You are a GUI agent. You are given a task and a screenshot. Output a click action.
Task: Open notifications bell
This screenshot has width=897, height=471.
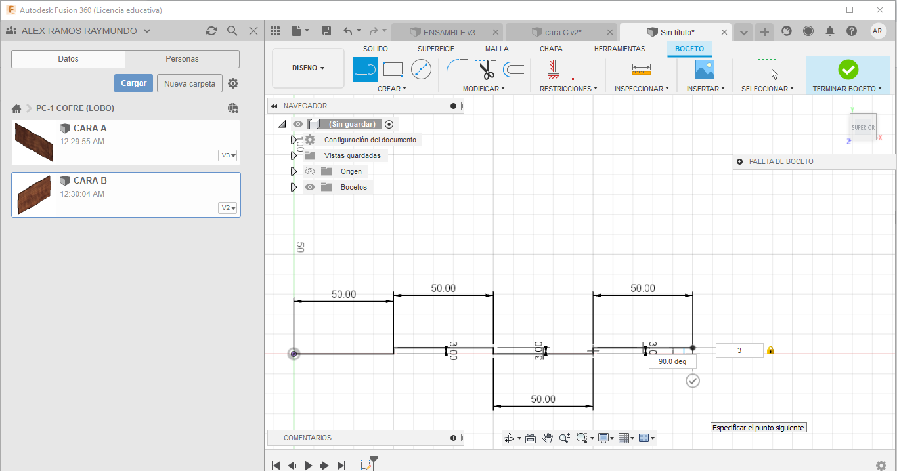click(830, 31)
